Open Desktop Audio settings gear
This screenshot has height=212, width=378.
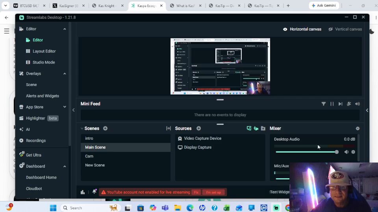tap(353, 152)
